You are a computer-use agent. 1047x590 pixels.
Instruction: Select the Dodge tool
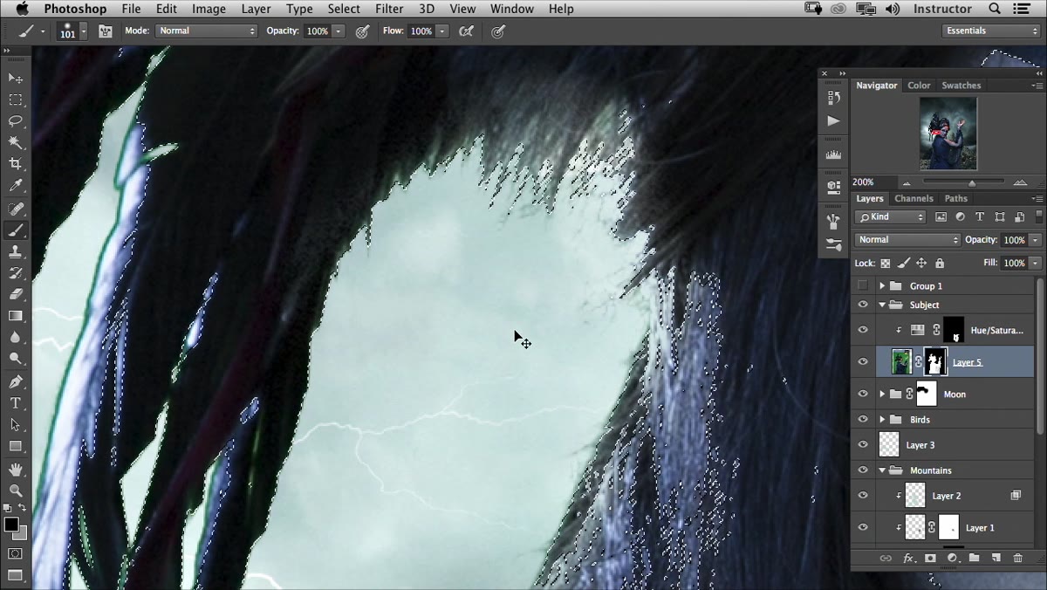16,358
